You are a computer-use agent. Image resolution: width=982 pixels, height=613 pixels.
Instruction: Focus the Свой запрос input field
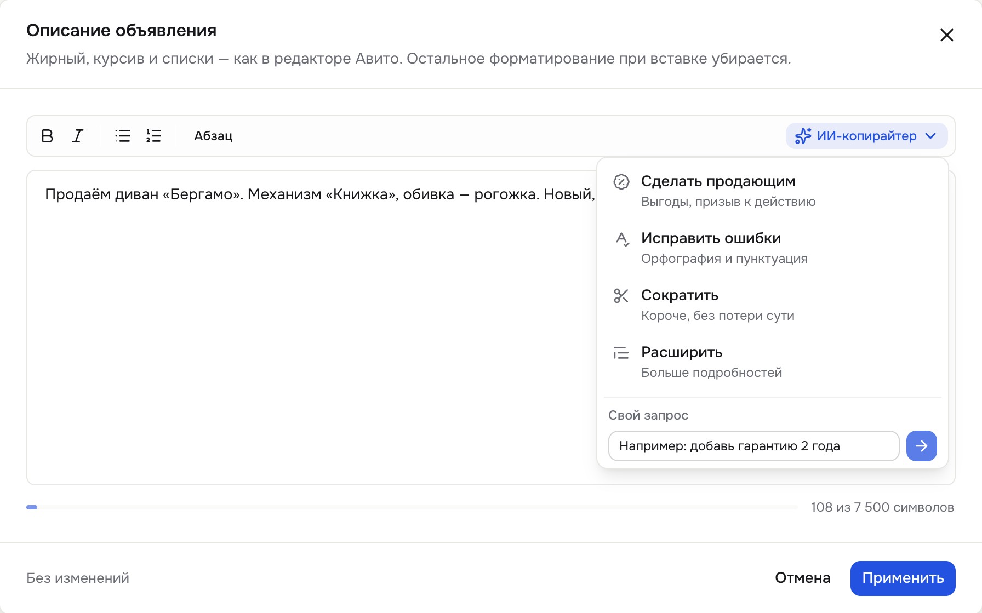753,446
